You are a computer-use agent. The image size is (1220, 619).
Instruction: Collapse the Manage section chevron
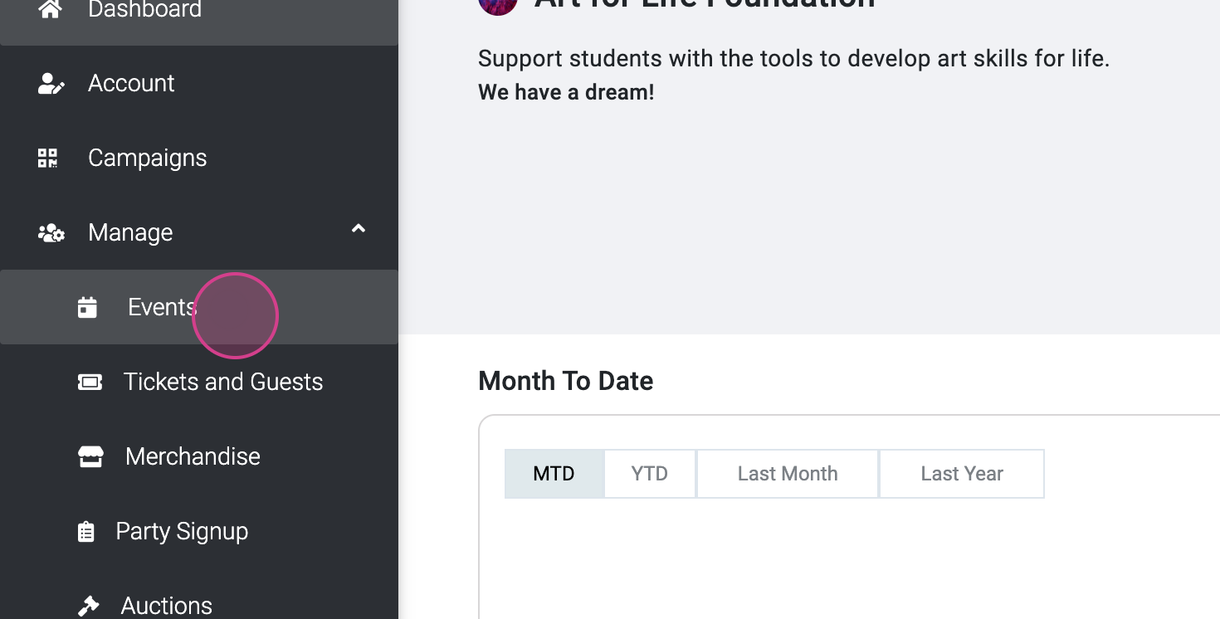coord(359,229)
